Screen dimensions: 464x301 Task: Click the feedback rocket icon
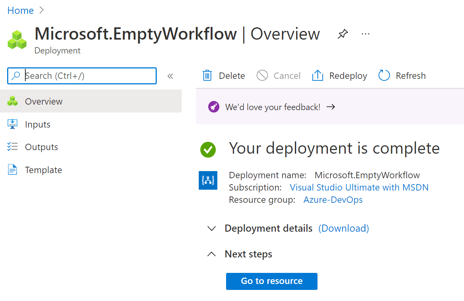pyautogui.click(x=214, y=107)
